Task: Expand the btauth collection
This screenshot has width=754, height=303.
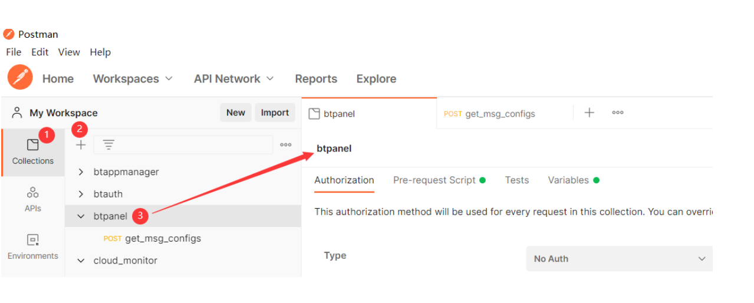Action: [x=81, y=194]
